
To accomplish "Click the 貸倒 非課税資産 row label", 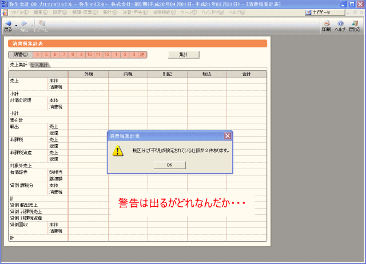I will [26, 218].
